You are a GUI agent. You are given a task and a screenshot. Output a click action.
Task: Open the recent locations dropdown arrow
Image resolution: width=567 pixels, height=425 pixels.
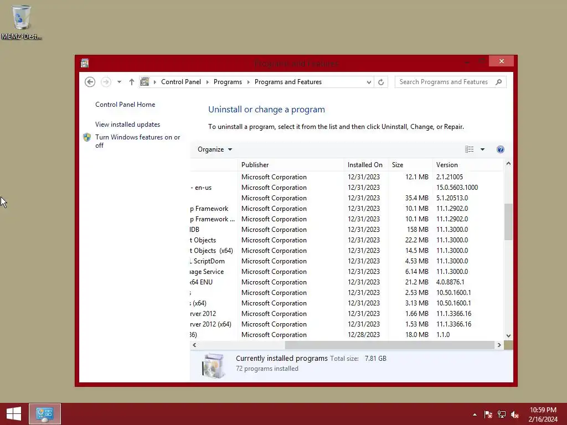119,82
